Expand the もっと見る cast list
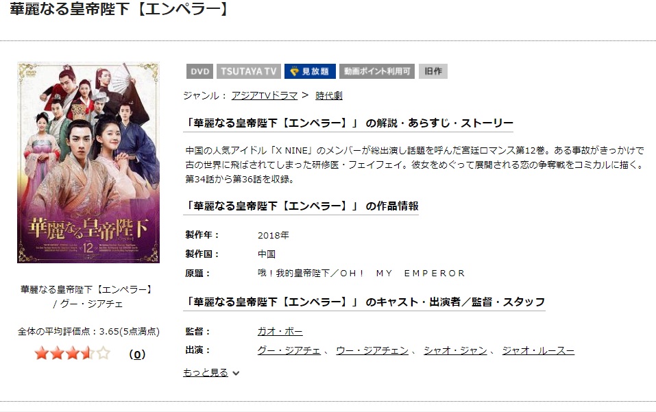The width and height of the screenshot is (656, 412). (x=206, y=372)
